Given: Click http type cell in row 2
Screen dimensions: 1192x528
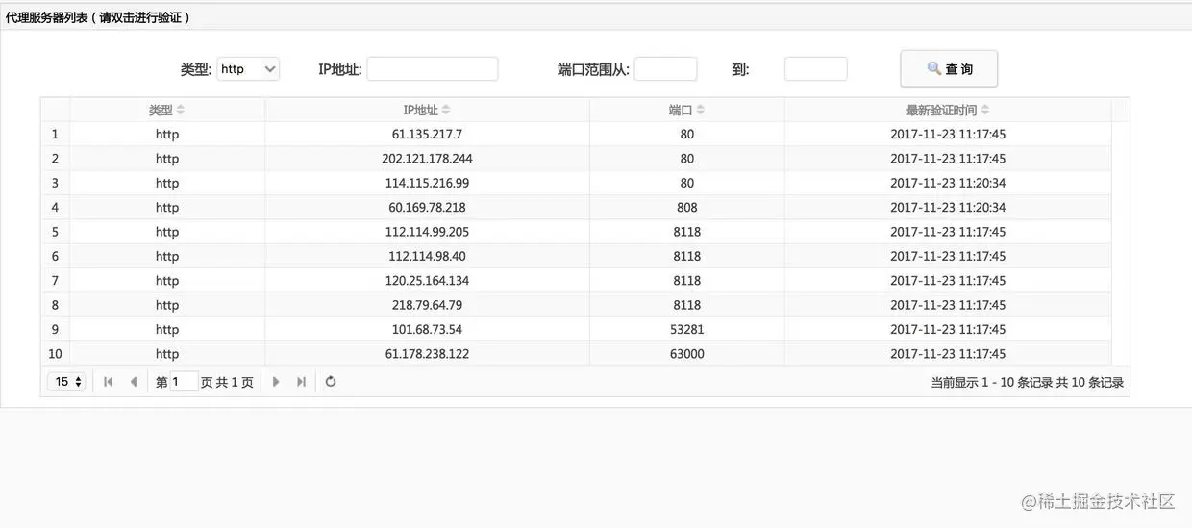Looking at the screenshot, I should coord(167,159).
